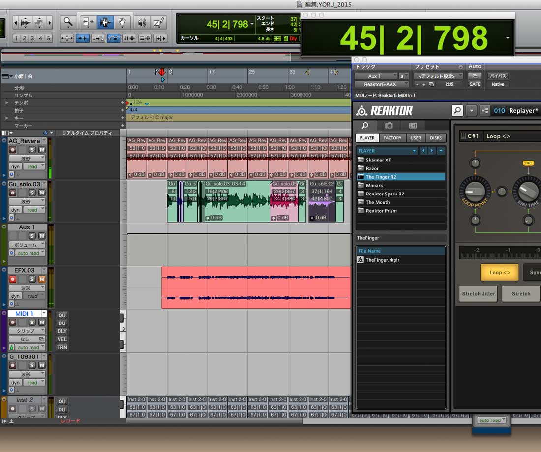Screen dimensions: 541x452
Task: Select Reaktor Prism in the player list
Action: 401,211
